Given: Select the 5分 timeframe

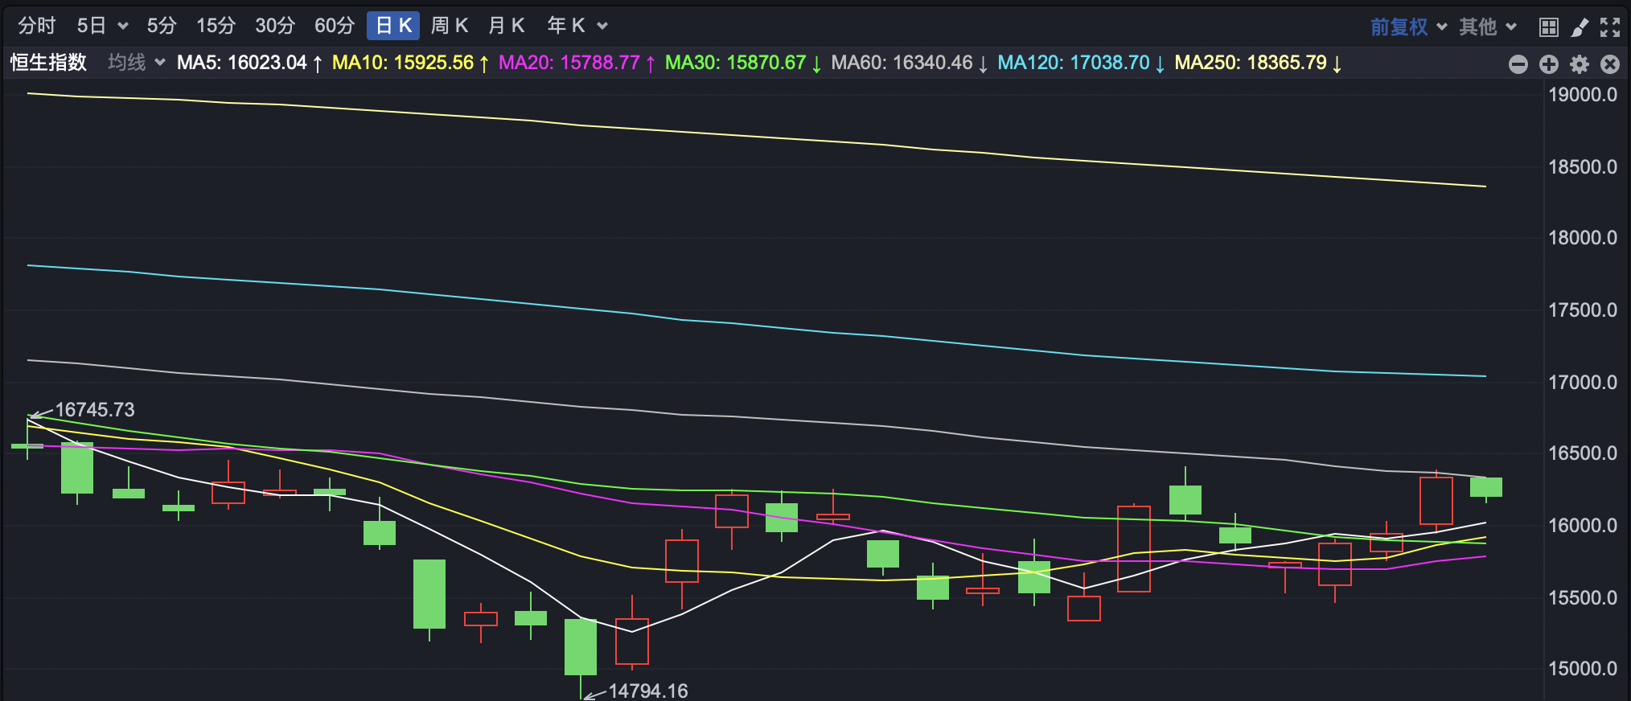Looking at the screenshot, I should point(162,26).
